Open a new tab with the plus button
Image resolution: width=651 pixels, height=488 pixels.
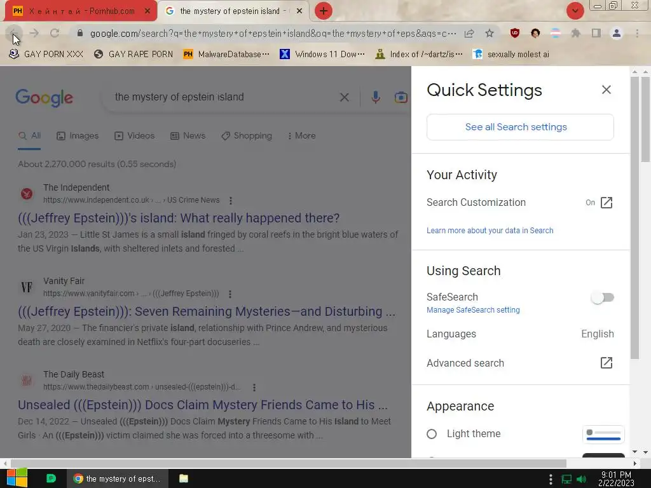tap(324, 11)
